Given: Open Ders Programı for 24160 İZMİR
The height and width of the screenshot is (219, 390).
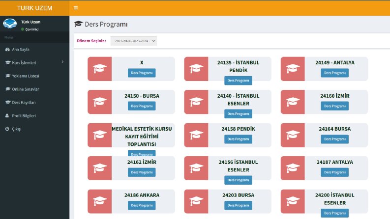Looking at the screenshot, I should tap(335, 106).
